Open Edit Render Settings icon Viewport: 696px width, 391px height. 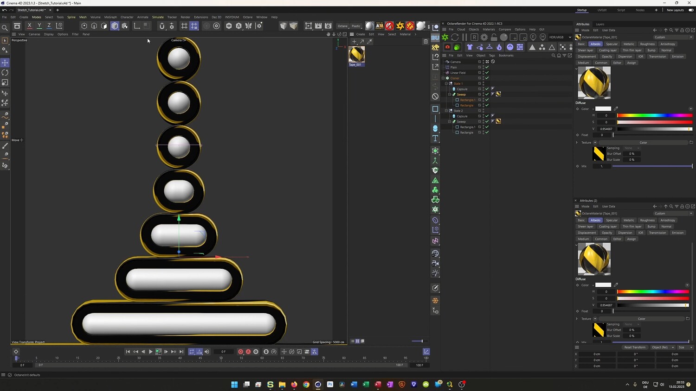pos(329,26)
